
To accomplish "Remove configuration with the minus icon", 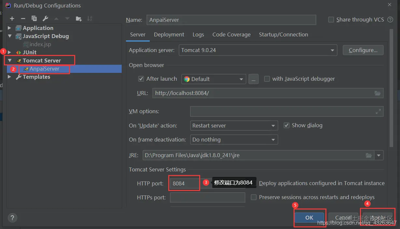I will 23,19.
